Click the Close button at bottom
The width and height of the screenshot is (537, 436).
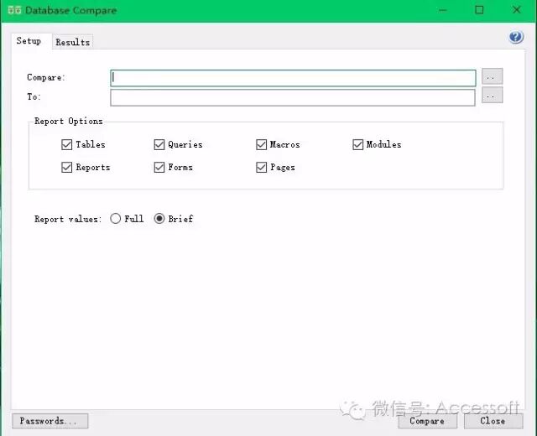493,421
